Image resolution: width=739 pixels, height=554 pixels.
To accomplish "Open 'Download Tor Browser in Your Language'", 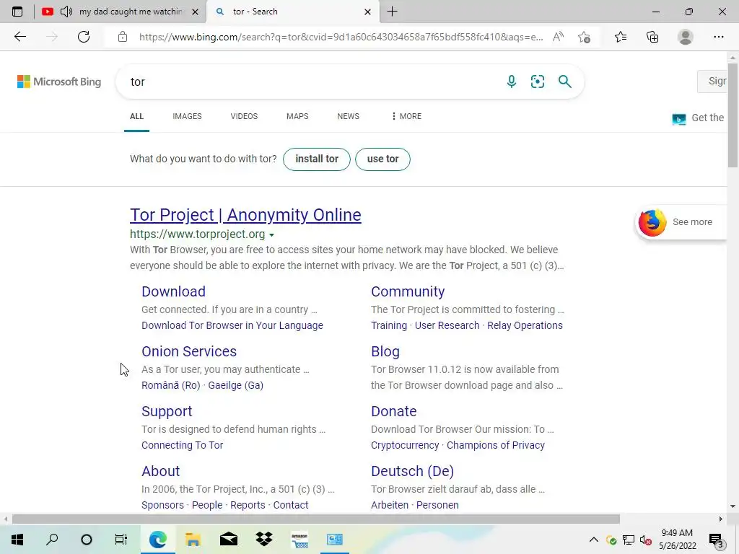I will (x=232, y=325).
